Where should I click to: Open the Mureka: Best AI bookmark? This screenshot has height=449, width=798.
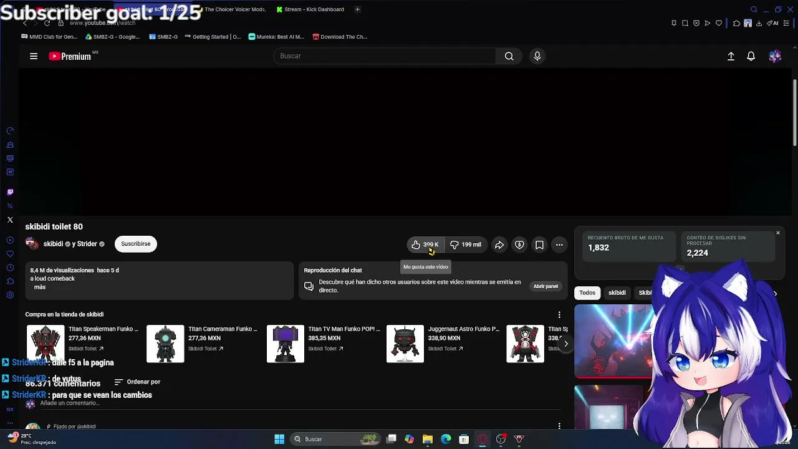pyautogui.click(x=276, y=37)
